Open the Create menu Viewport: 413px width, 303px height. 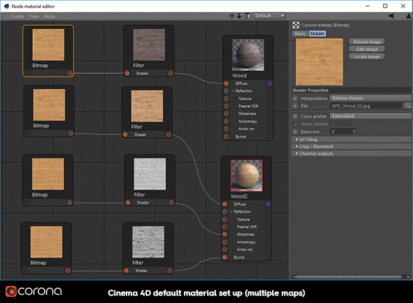(x=17, y=16)
